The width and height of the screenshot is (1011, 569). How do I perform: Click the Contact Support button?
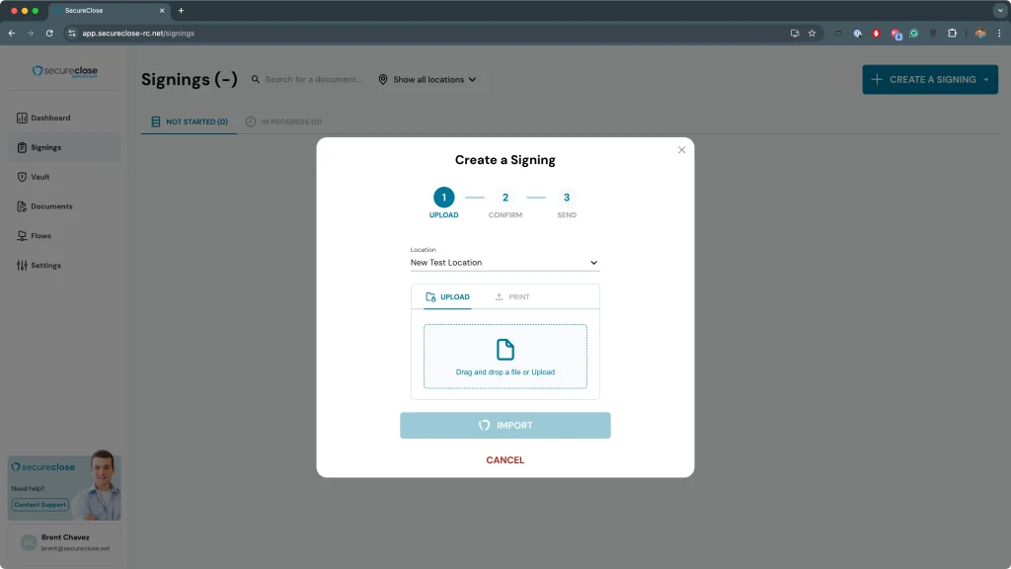click(40, 505)
